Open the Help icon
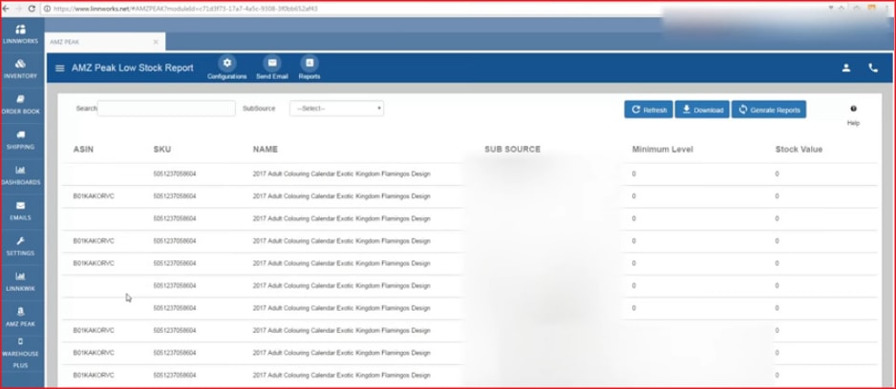Image resolution: width=896 pixels, height=389 pixels. [x=853, y=109]
